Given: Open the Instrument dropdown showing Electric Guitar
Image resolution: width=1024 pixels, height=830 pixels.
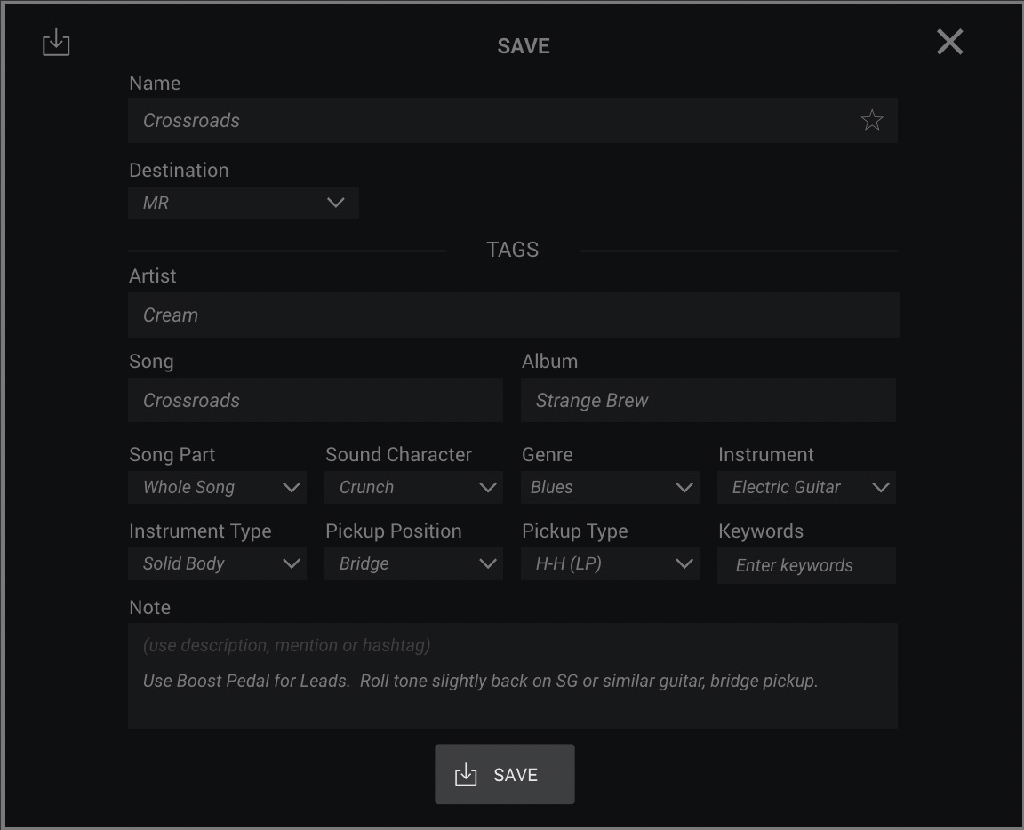Looking at the screenshot, I should (806, 487).
